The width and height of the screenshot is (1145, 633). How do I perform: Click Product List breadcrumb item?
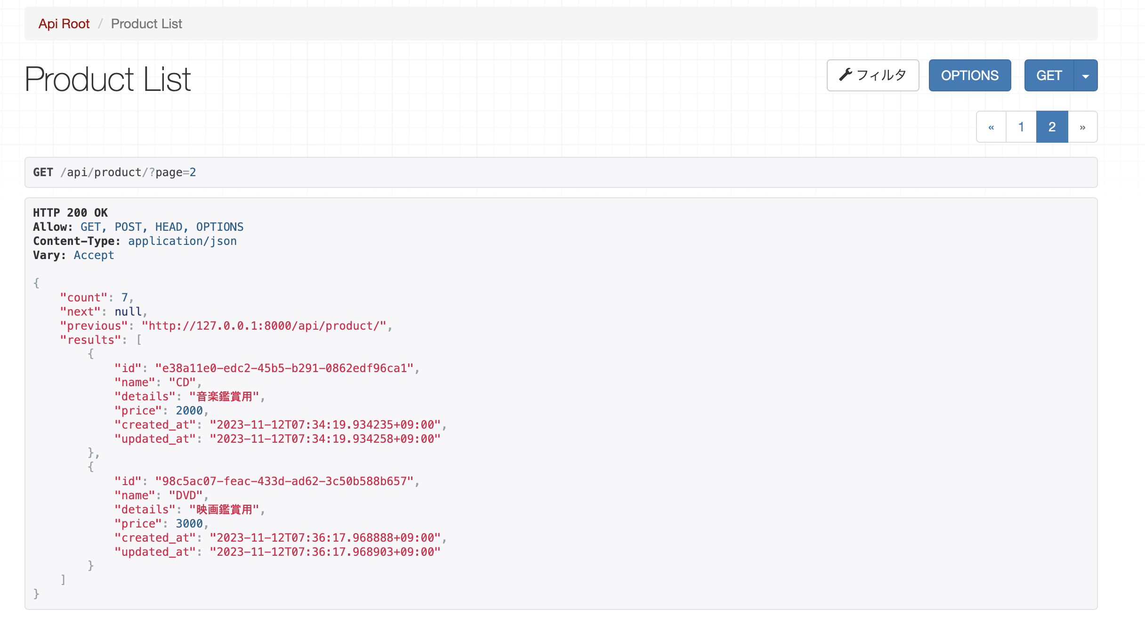pyautogui.click(x=146, y=24)
